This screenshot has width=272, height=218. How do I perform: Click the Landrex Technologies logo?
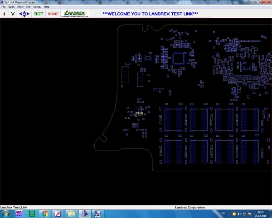(x=75, y=14)
